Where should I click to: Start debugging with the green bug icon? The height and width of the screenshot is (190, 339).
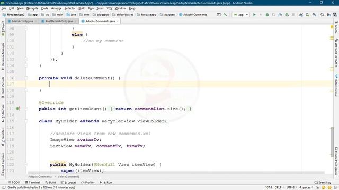coord(267,15)
